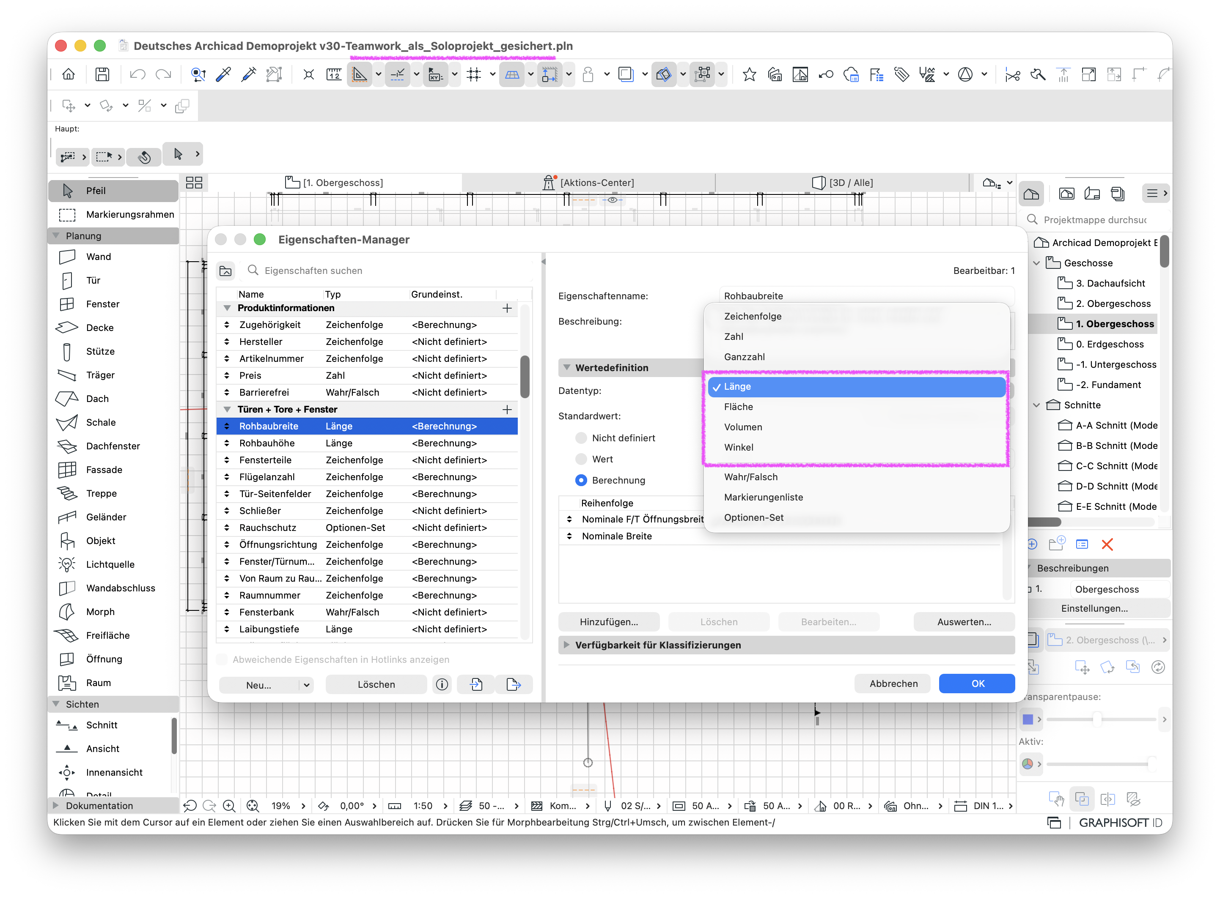Image resolution: width=1220 pixels, height=897 pixels.
Task: Click the import properties icon in Eigenschaften-Manager
Action: (476, 685)
